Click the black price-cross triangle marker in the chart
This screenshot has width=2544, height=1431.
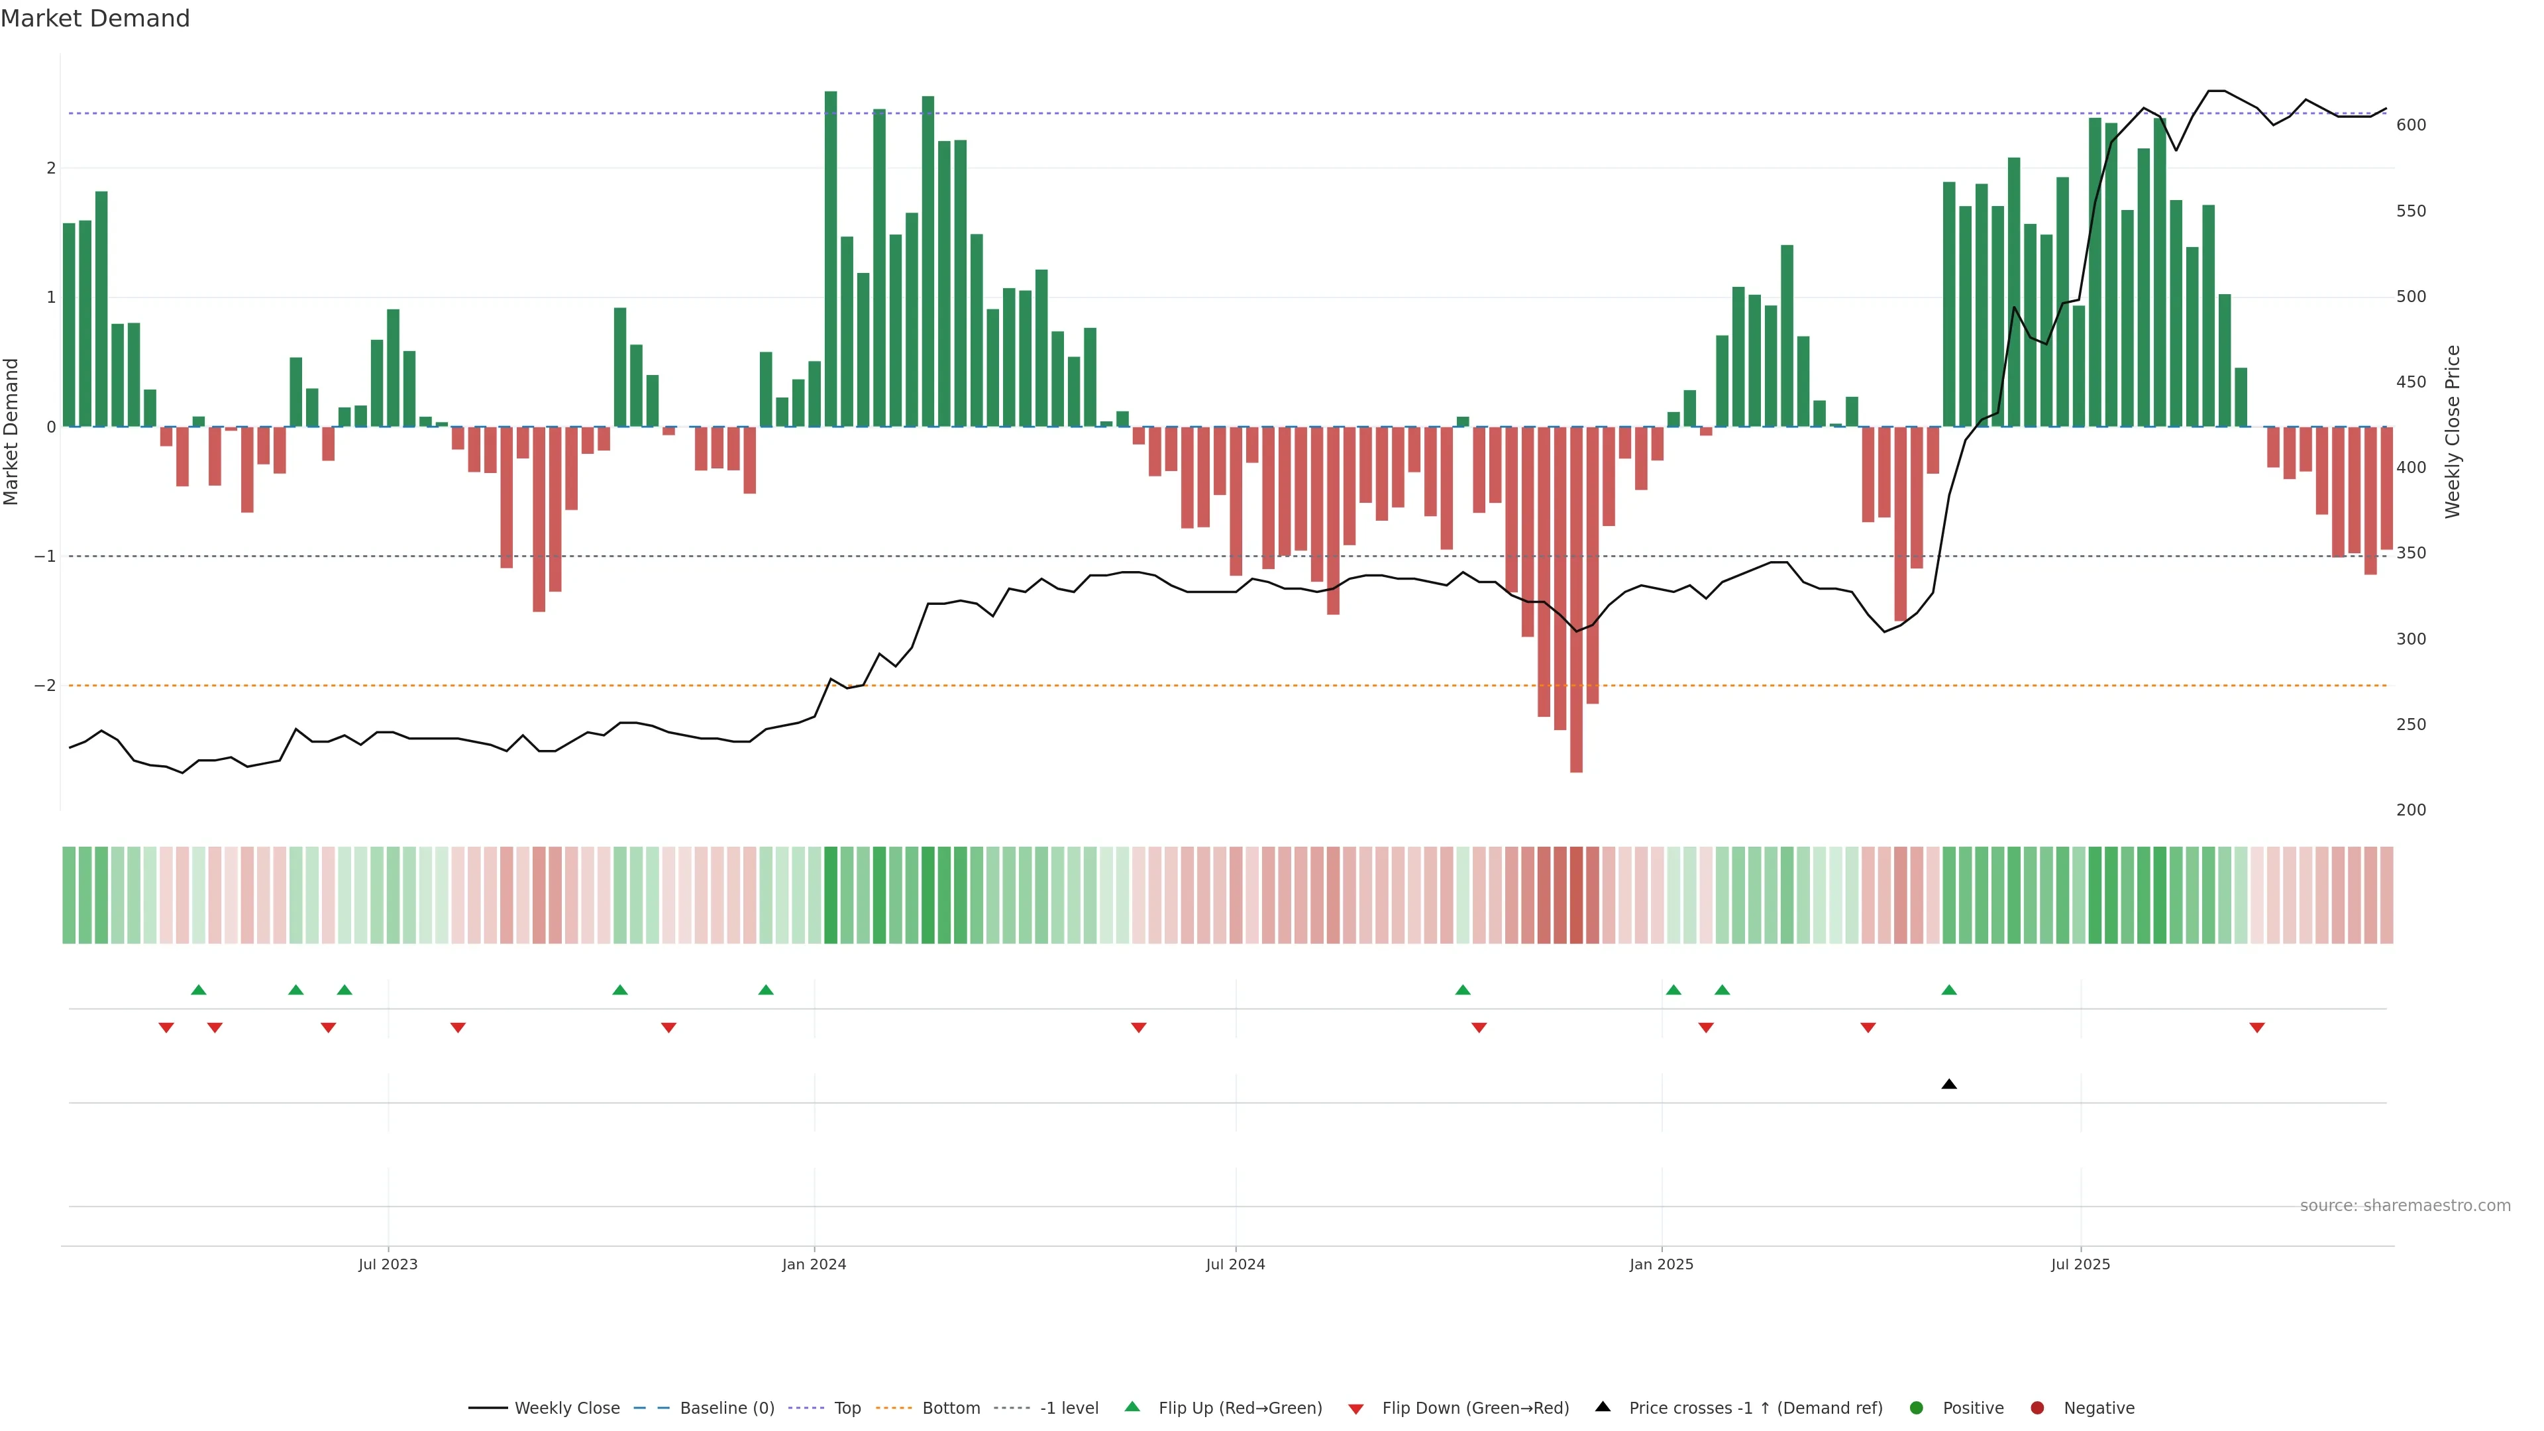pos(1948,1085)
